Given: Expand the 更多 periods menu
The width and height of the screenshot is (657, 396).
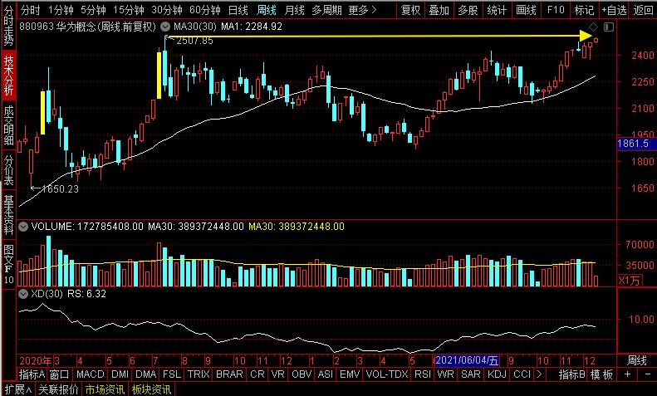Looking at the screenshot, I should [362, 10].
